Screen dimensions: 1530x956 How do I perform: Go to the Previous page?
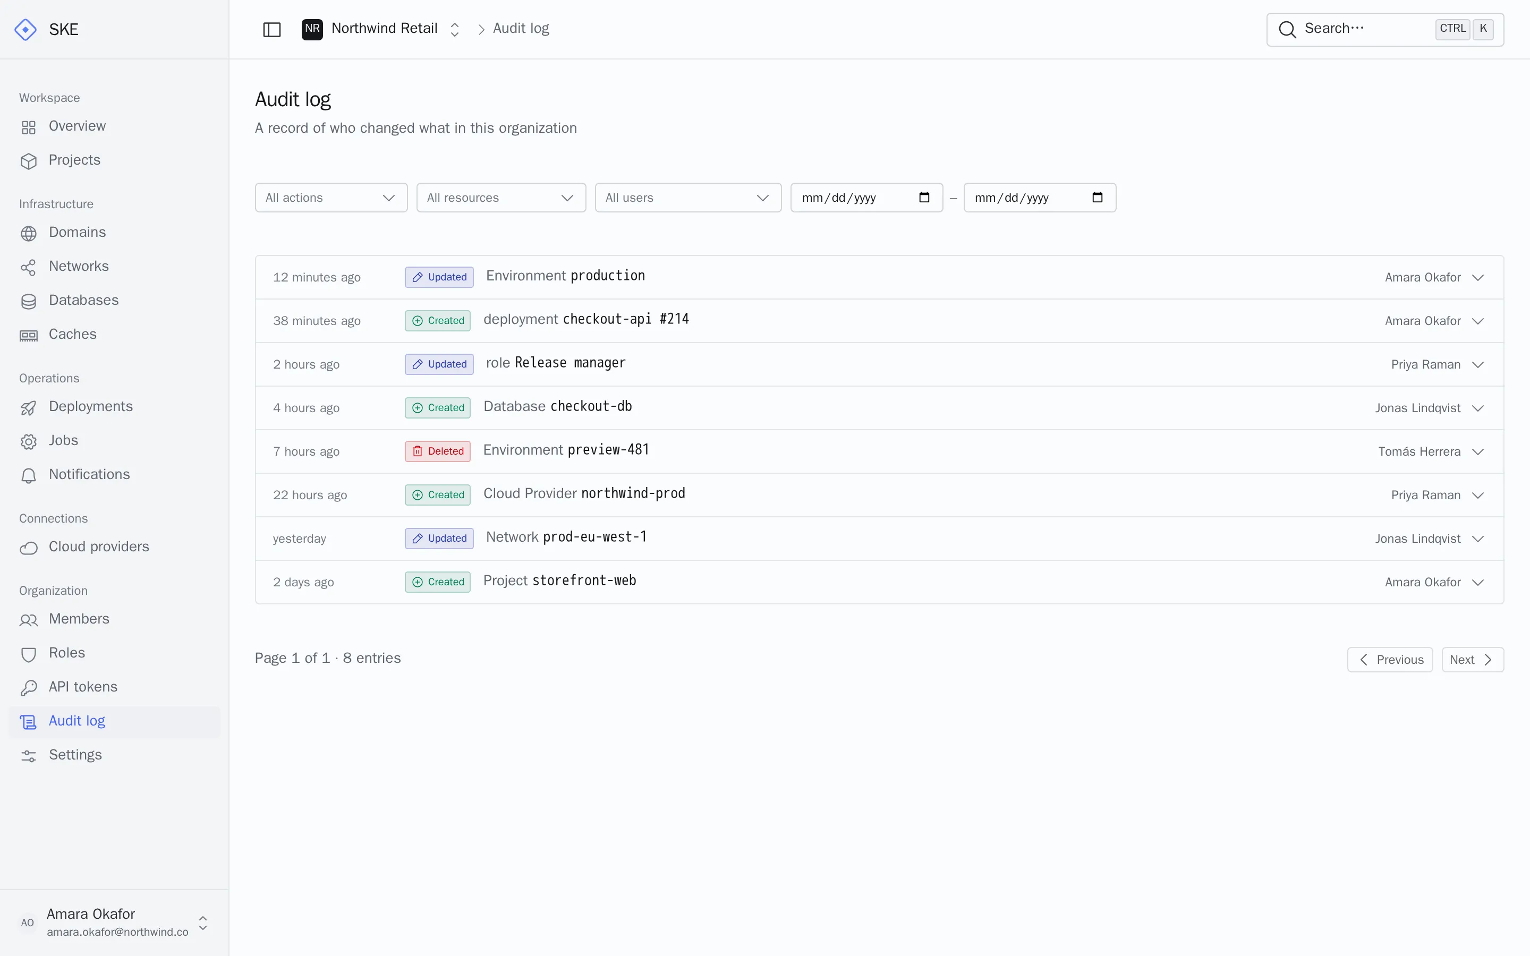[1390, 660]
